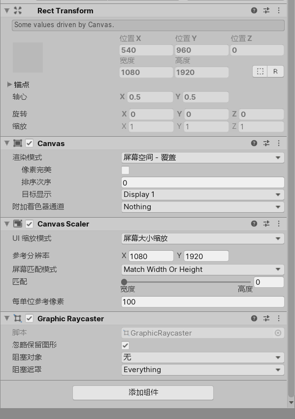Open the 屏幕匹配模式 dropdown
Screen dimensions: 295x419
(203, 269)
